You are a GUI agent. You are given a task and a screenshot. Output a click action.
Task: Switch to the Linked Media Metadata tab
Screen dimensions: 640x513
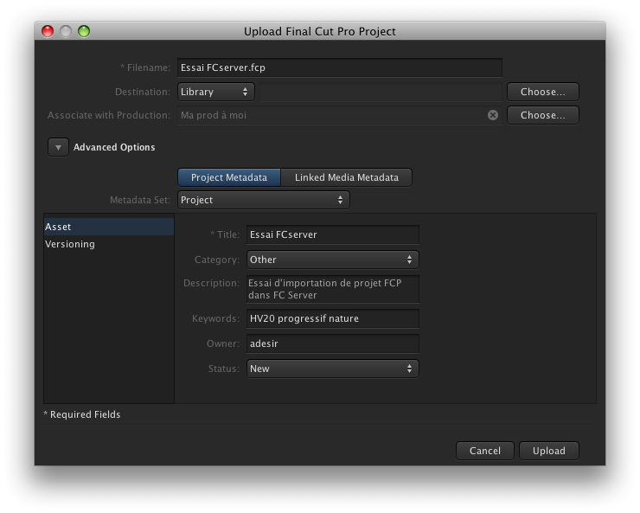pyautogui.click(x=347, y=177)
